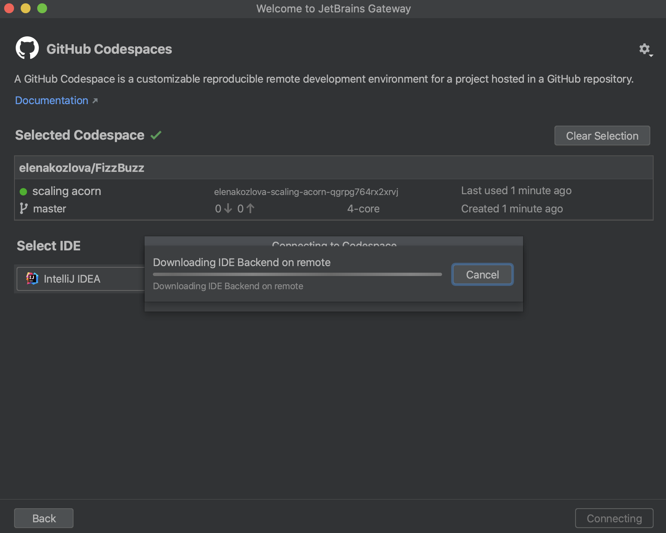Click codespace ID elenakozlova-scaling-acorn-qgrpg764rx2xrvj
Image resolution: width=666 pixels, height=533 pixels.
[306, 192]
